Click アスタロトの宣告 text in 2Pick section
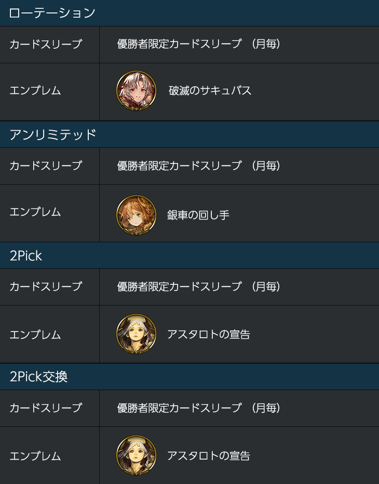The image size is (379, 484). [209, 334]
